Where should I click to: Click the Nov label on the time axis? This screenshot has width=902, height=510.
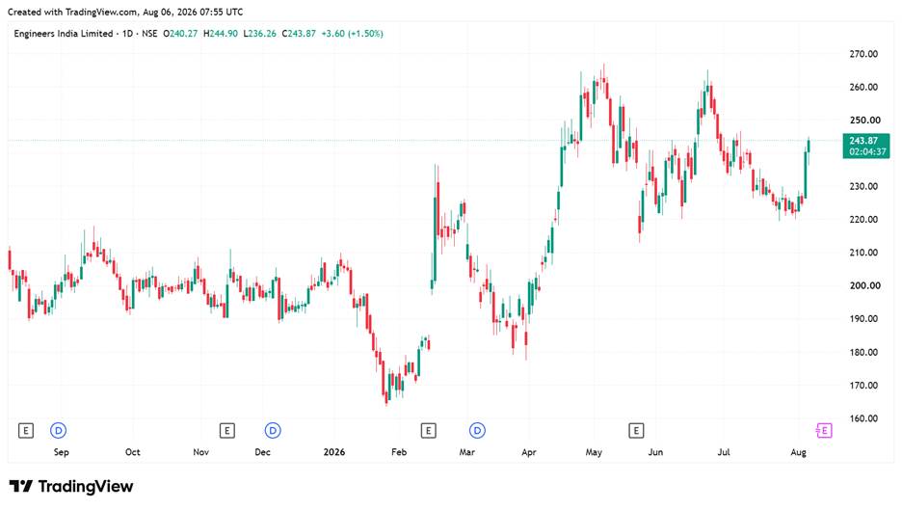point(200,452)
